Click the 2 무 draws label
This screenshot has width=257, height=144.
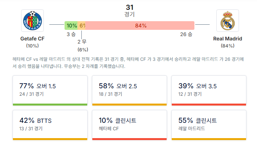tap(82, 42)
